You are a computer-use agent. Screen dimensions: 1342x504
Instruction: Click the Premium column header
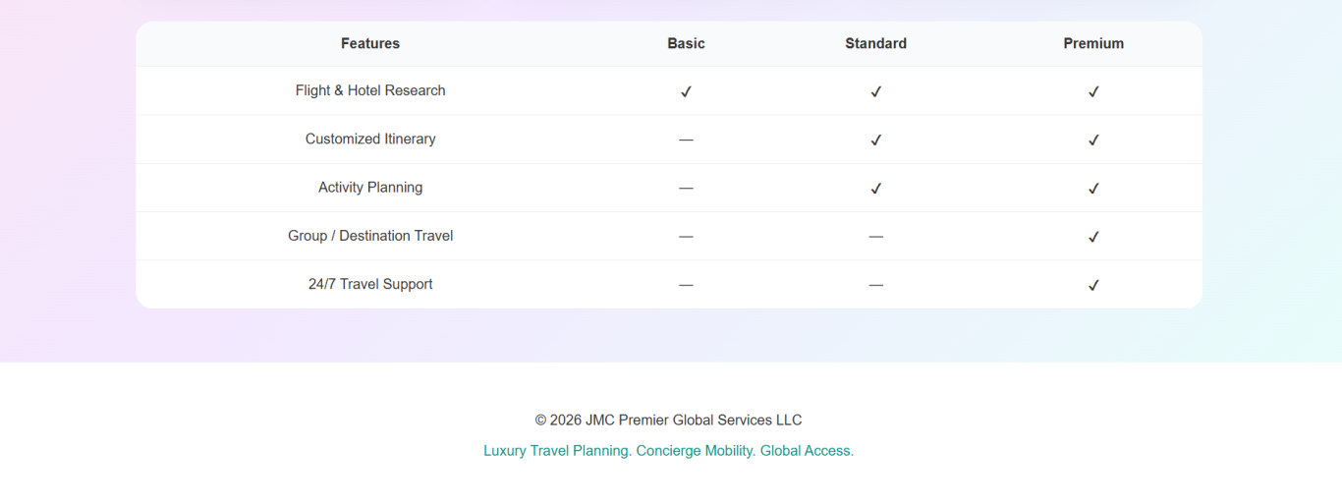click(x=1093, y=43)
